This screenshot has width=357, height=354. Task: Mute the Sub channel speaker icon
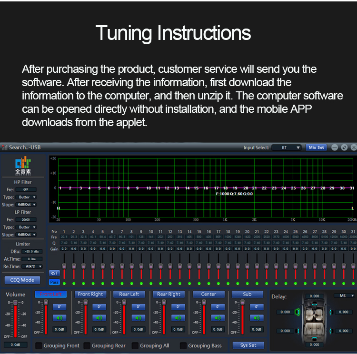pos(256,318)
